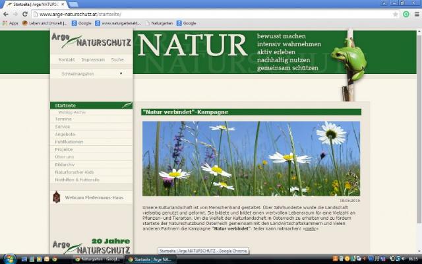Image resolution: width=422 pixels, height=264 pixels.
Task: Open the Chrome menu (three lines icon)
Action: pos(417,15)
